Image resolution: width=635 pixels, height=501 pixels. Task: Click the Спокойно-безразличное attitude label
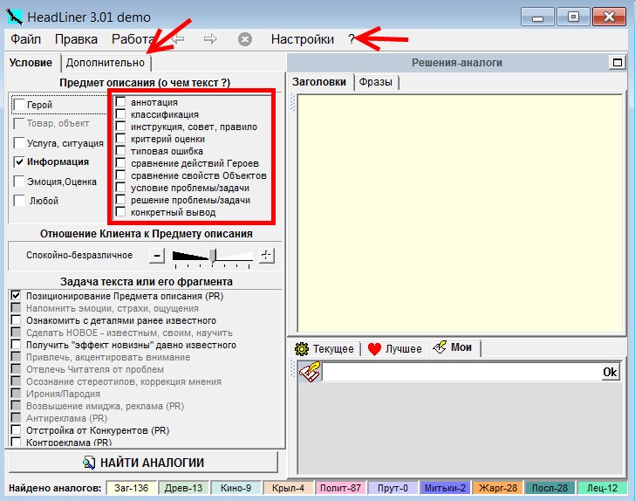[79, 256]
